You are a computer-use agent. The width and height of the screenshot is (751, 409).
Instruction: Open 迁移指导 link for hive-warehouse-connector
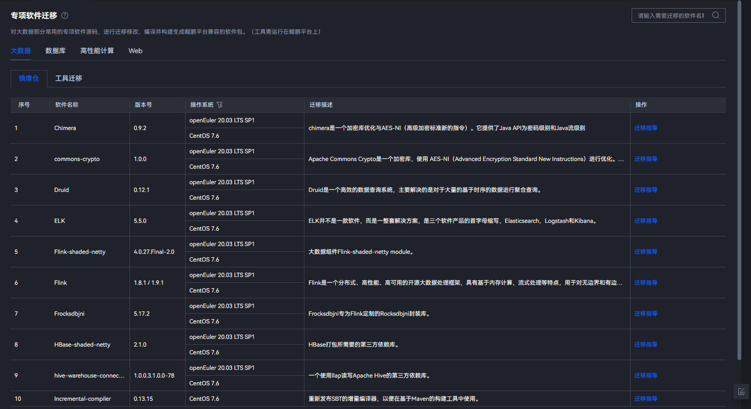[646, 376]
